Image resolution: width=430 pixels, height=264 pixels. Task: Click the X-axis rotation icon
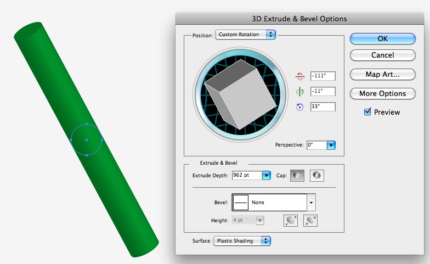[x=299, y=76]
